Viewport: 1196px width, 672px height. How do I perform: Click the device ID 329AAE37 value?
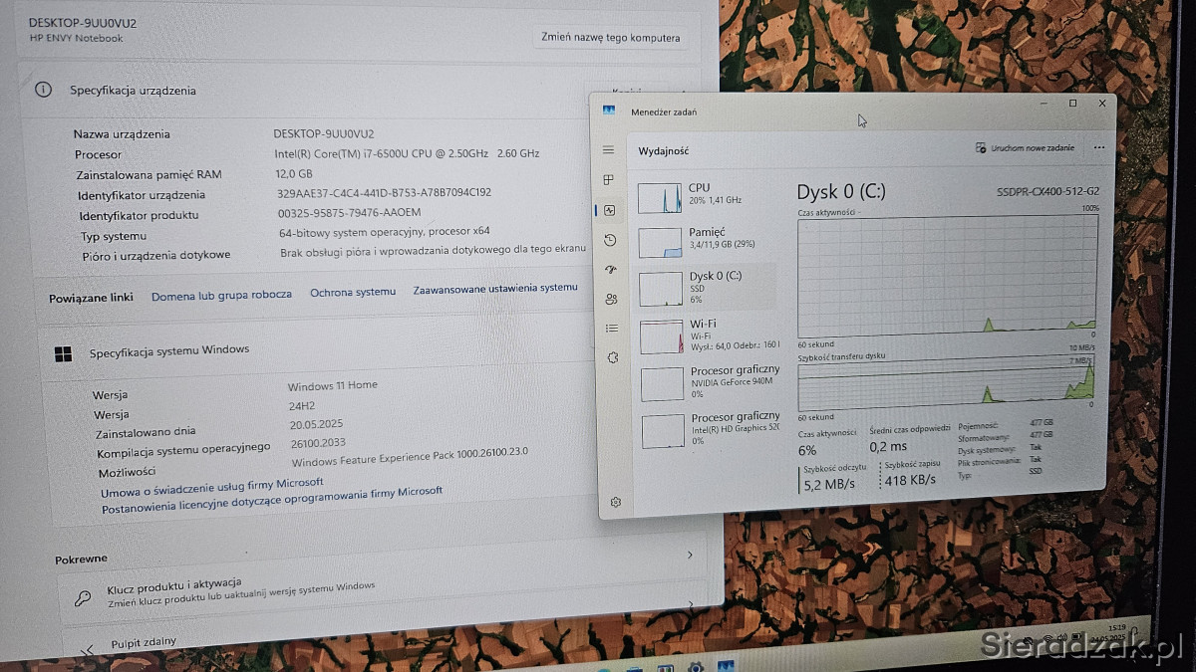coord(384,193)
